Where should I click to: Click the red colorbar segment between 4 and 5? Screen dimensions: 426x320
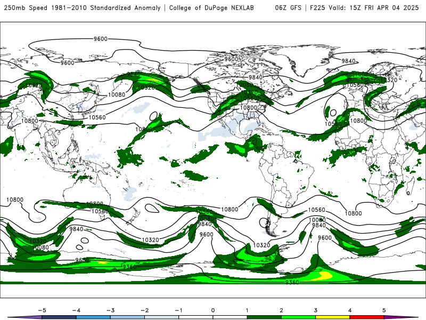point(367,317)
